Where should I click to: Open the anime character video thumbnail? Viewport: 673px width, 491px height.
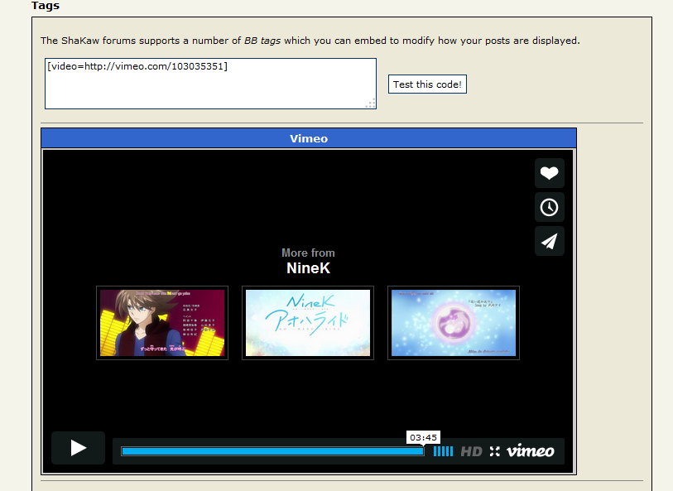click(x=162, y=323)
